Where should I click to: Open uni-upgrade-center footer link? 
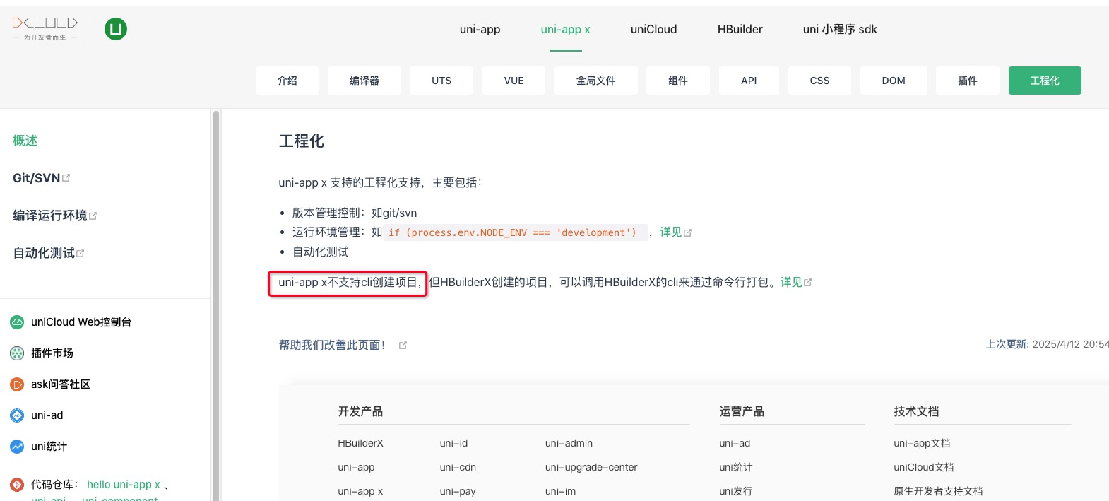(x=591, y=467)
